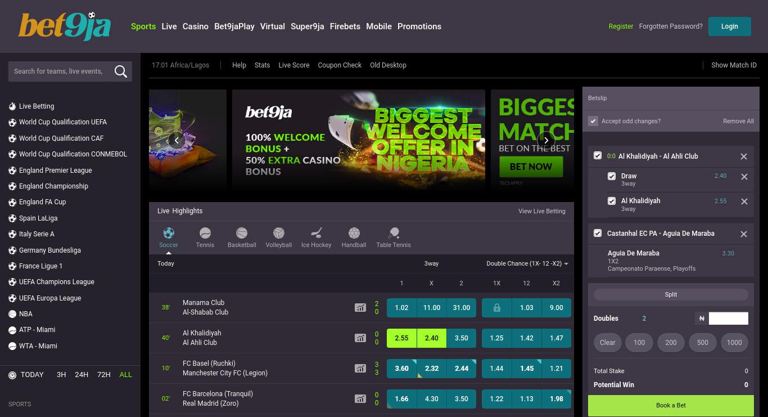
Task: Open stats icon for FC Barcelona match
Action: click(360, 399)
